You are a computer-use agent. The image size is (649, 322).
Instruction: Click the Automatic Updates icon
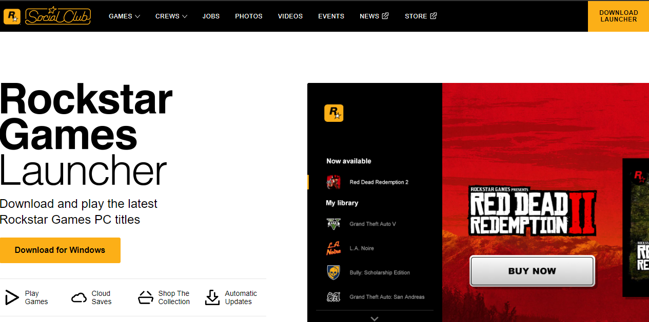pos(212,297)
